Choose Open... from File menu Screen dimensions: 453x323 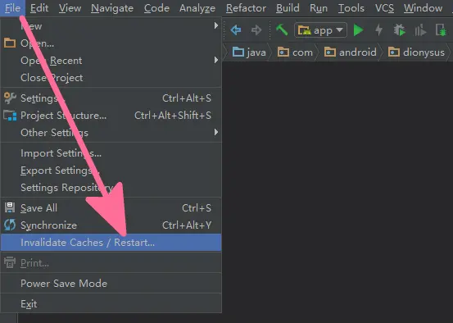click(x=111, y=43)
